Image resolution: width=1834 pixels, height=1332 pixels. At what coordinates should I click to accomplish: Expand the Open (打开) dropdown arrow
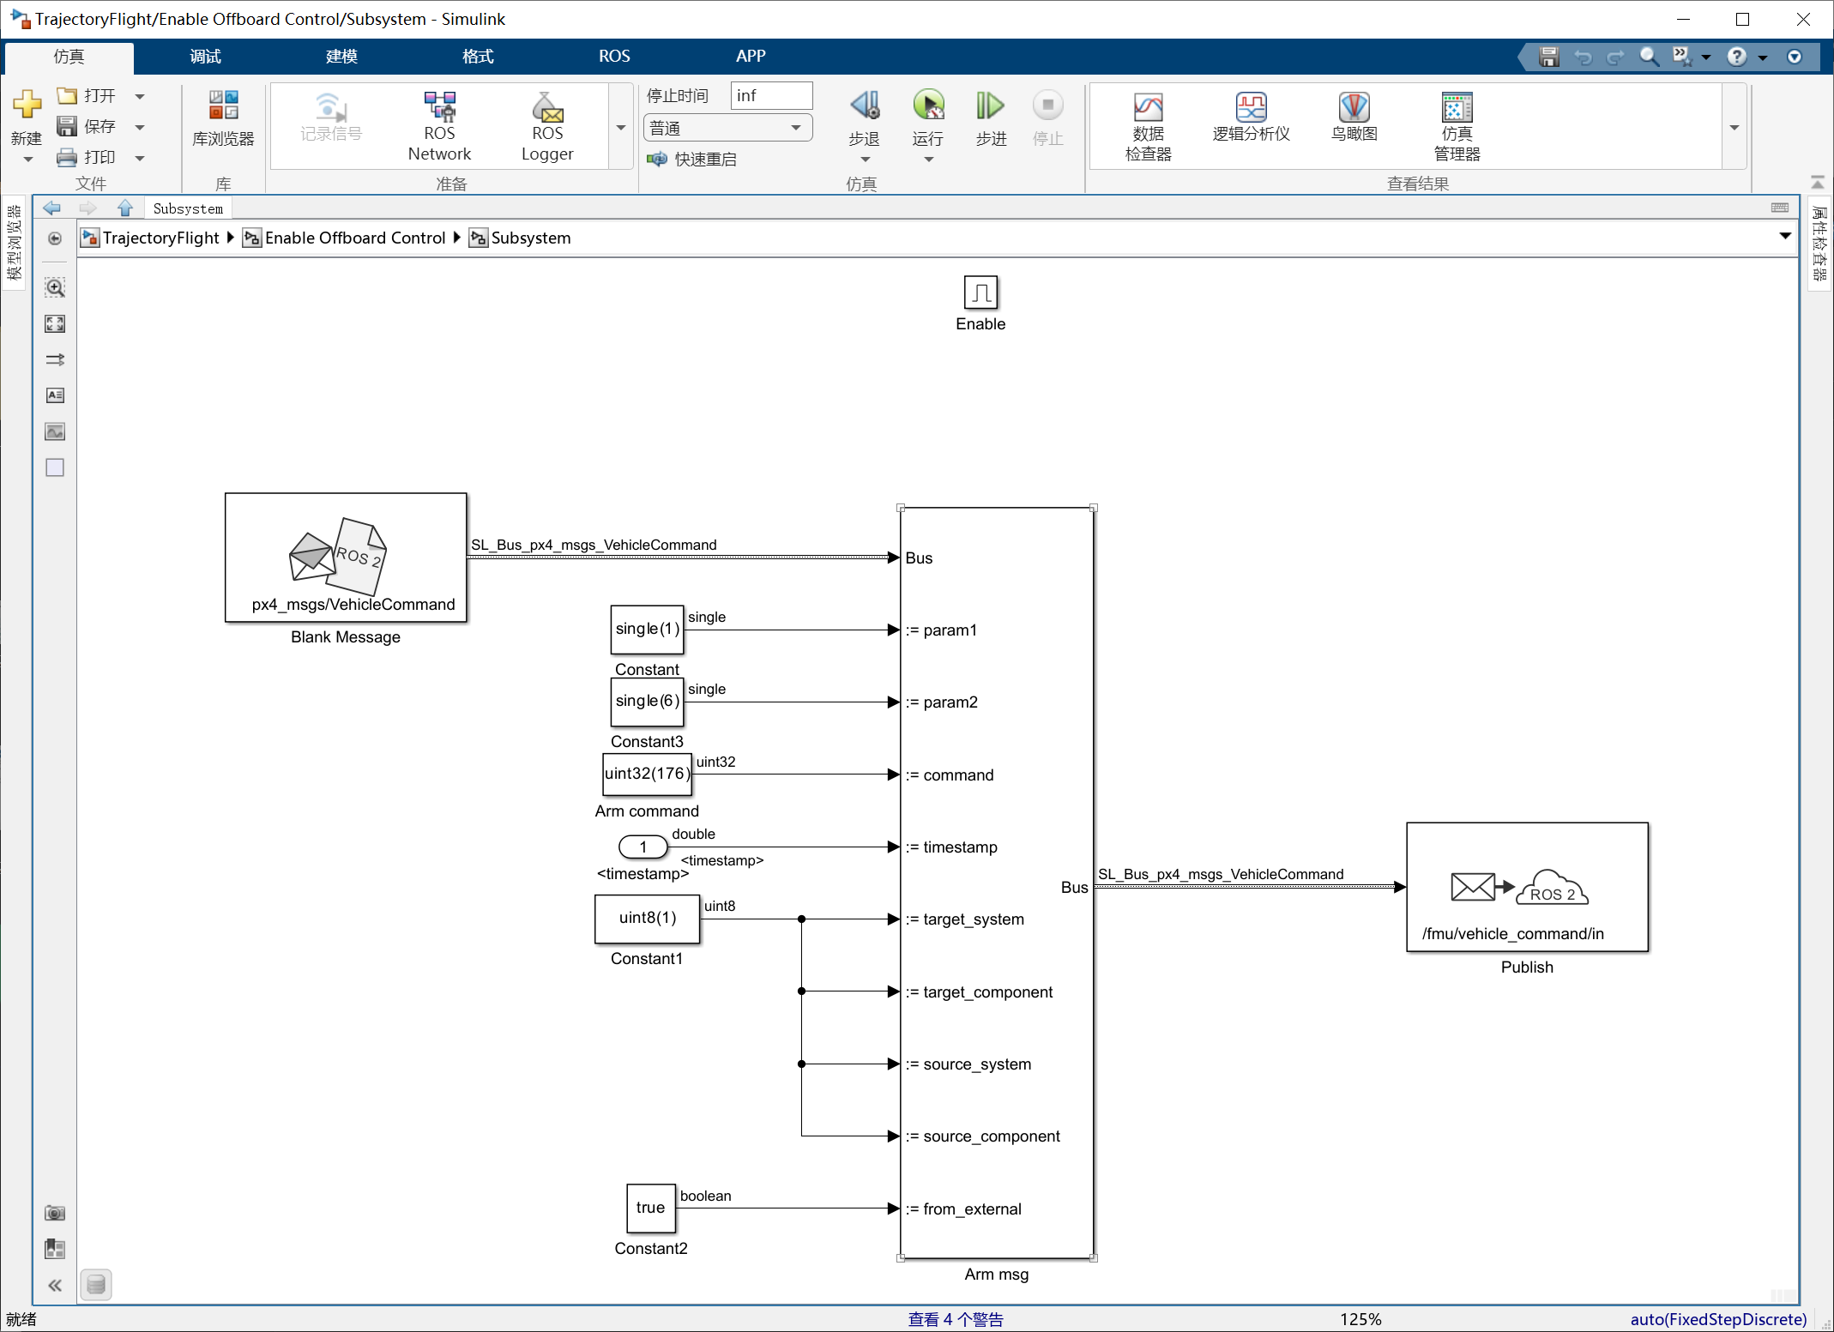click(140, 96)
